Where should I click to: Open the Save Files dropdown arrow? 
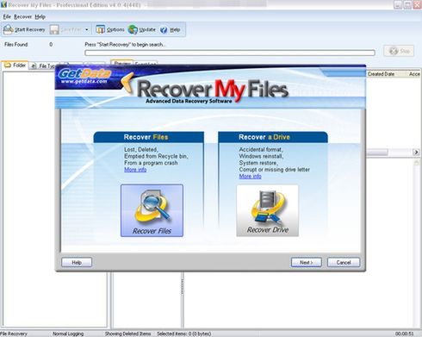(x=87, y=29)
